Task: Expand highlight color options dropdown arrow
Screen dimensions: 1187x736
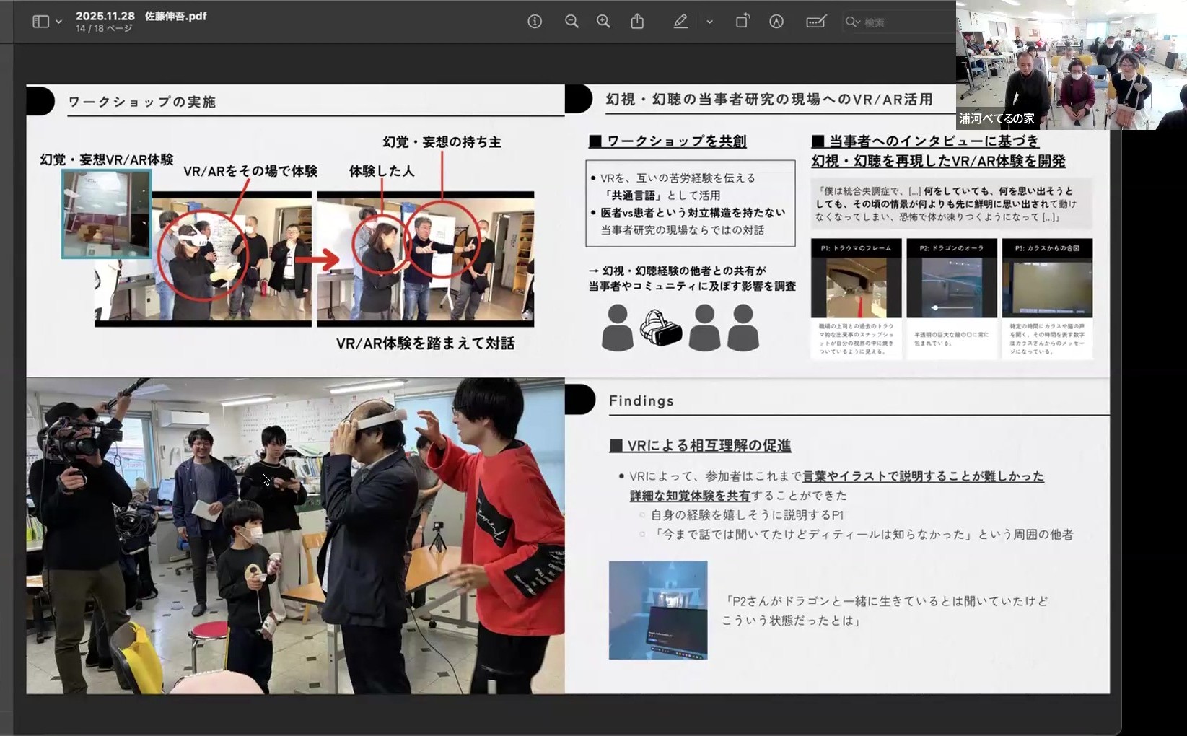Action: coord(710,22)
